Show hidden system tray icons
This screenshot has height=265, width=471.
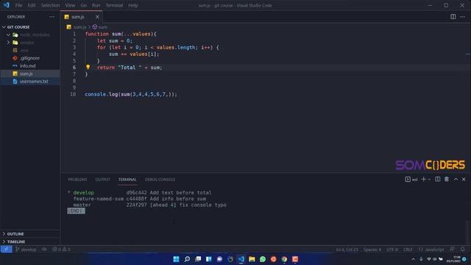[414, 259]
